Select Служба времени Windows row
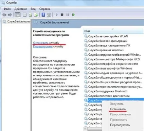This screenshot has height=131, width=144. (x=104, y=50)
